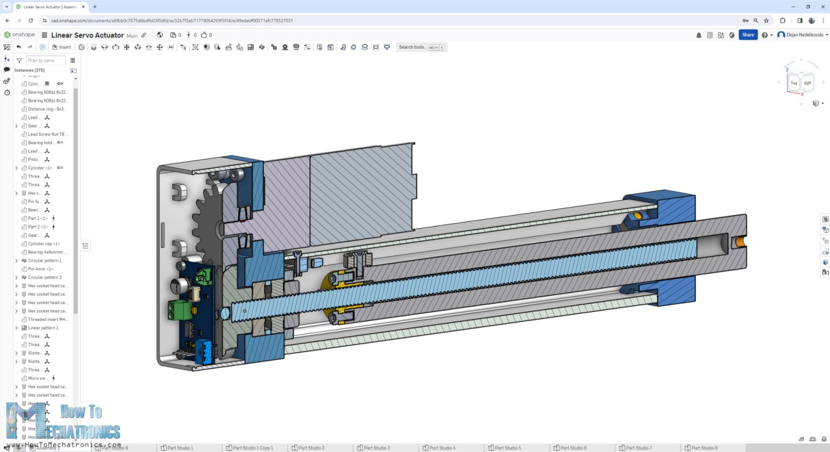Toggle the Instances list display options icon
Screen dimensions: 830x452
(73, 60)
